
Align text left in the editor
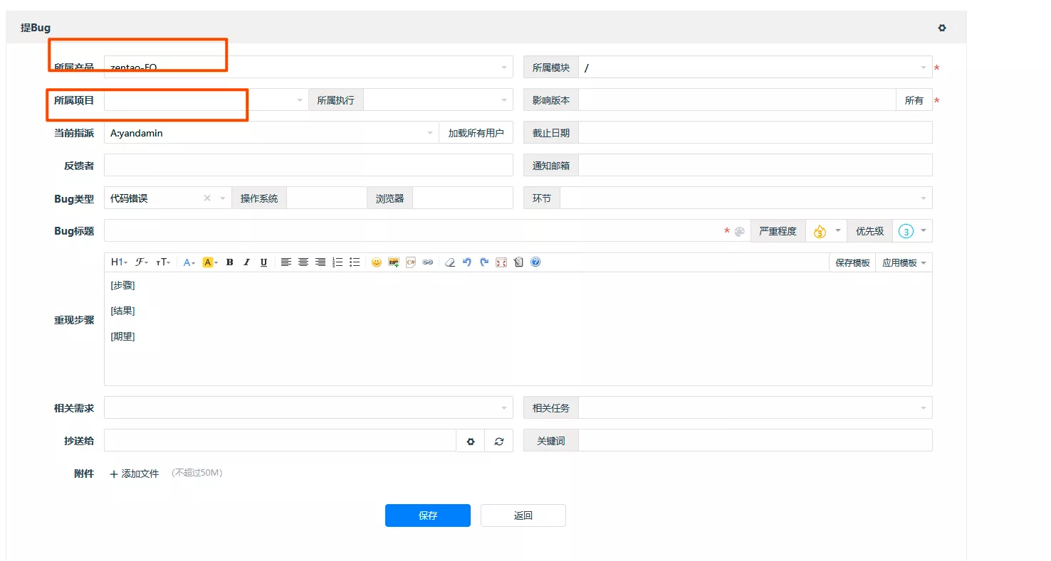pos(286,262)
